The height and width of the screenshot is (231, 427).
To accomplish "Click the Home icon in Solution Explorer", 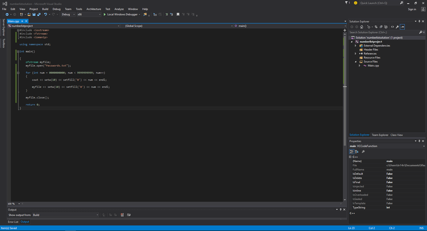I will [x=362, y=27].
